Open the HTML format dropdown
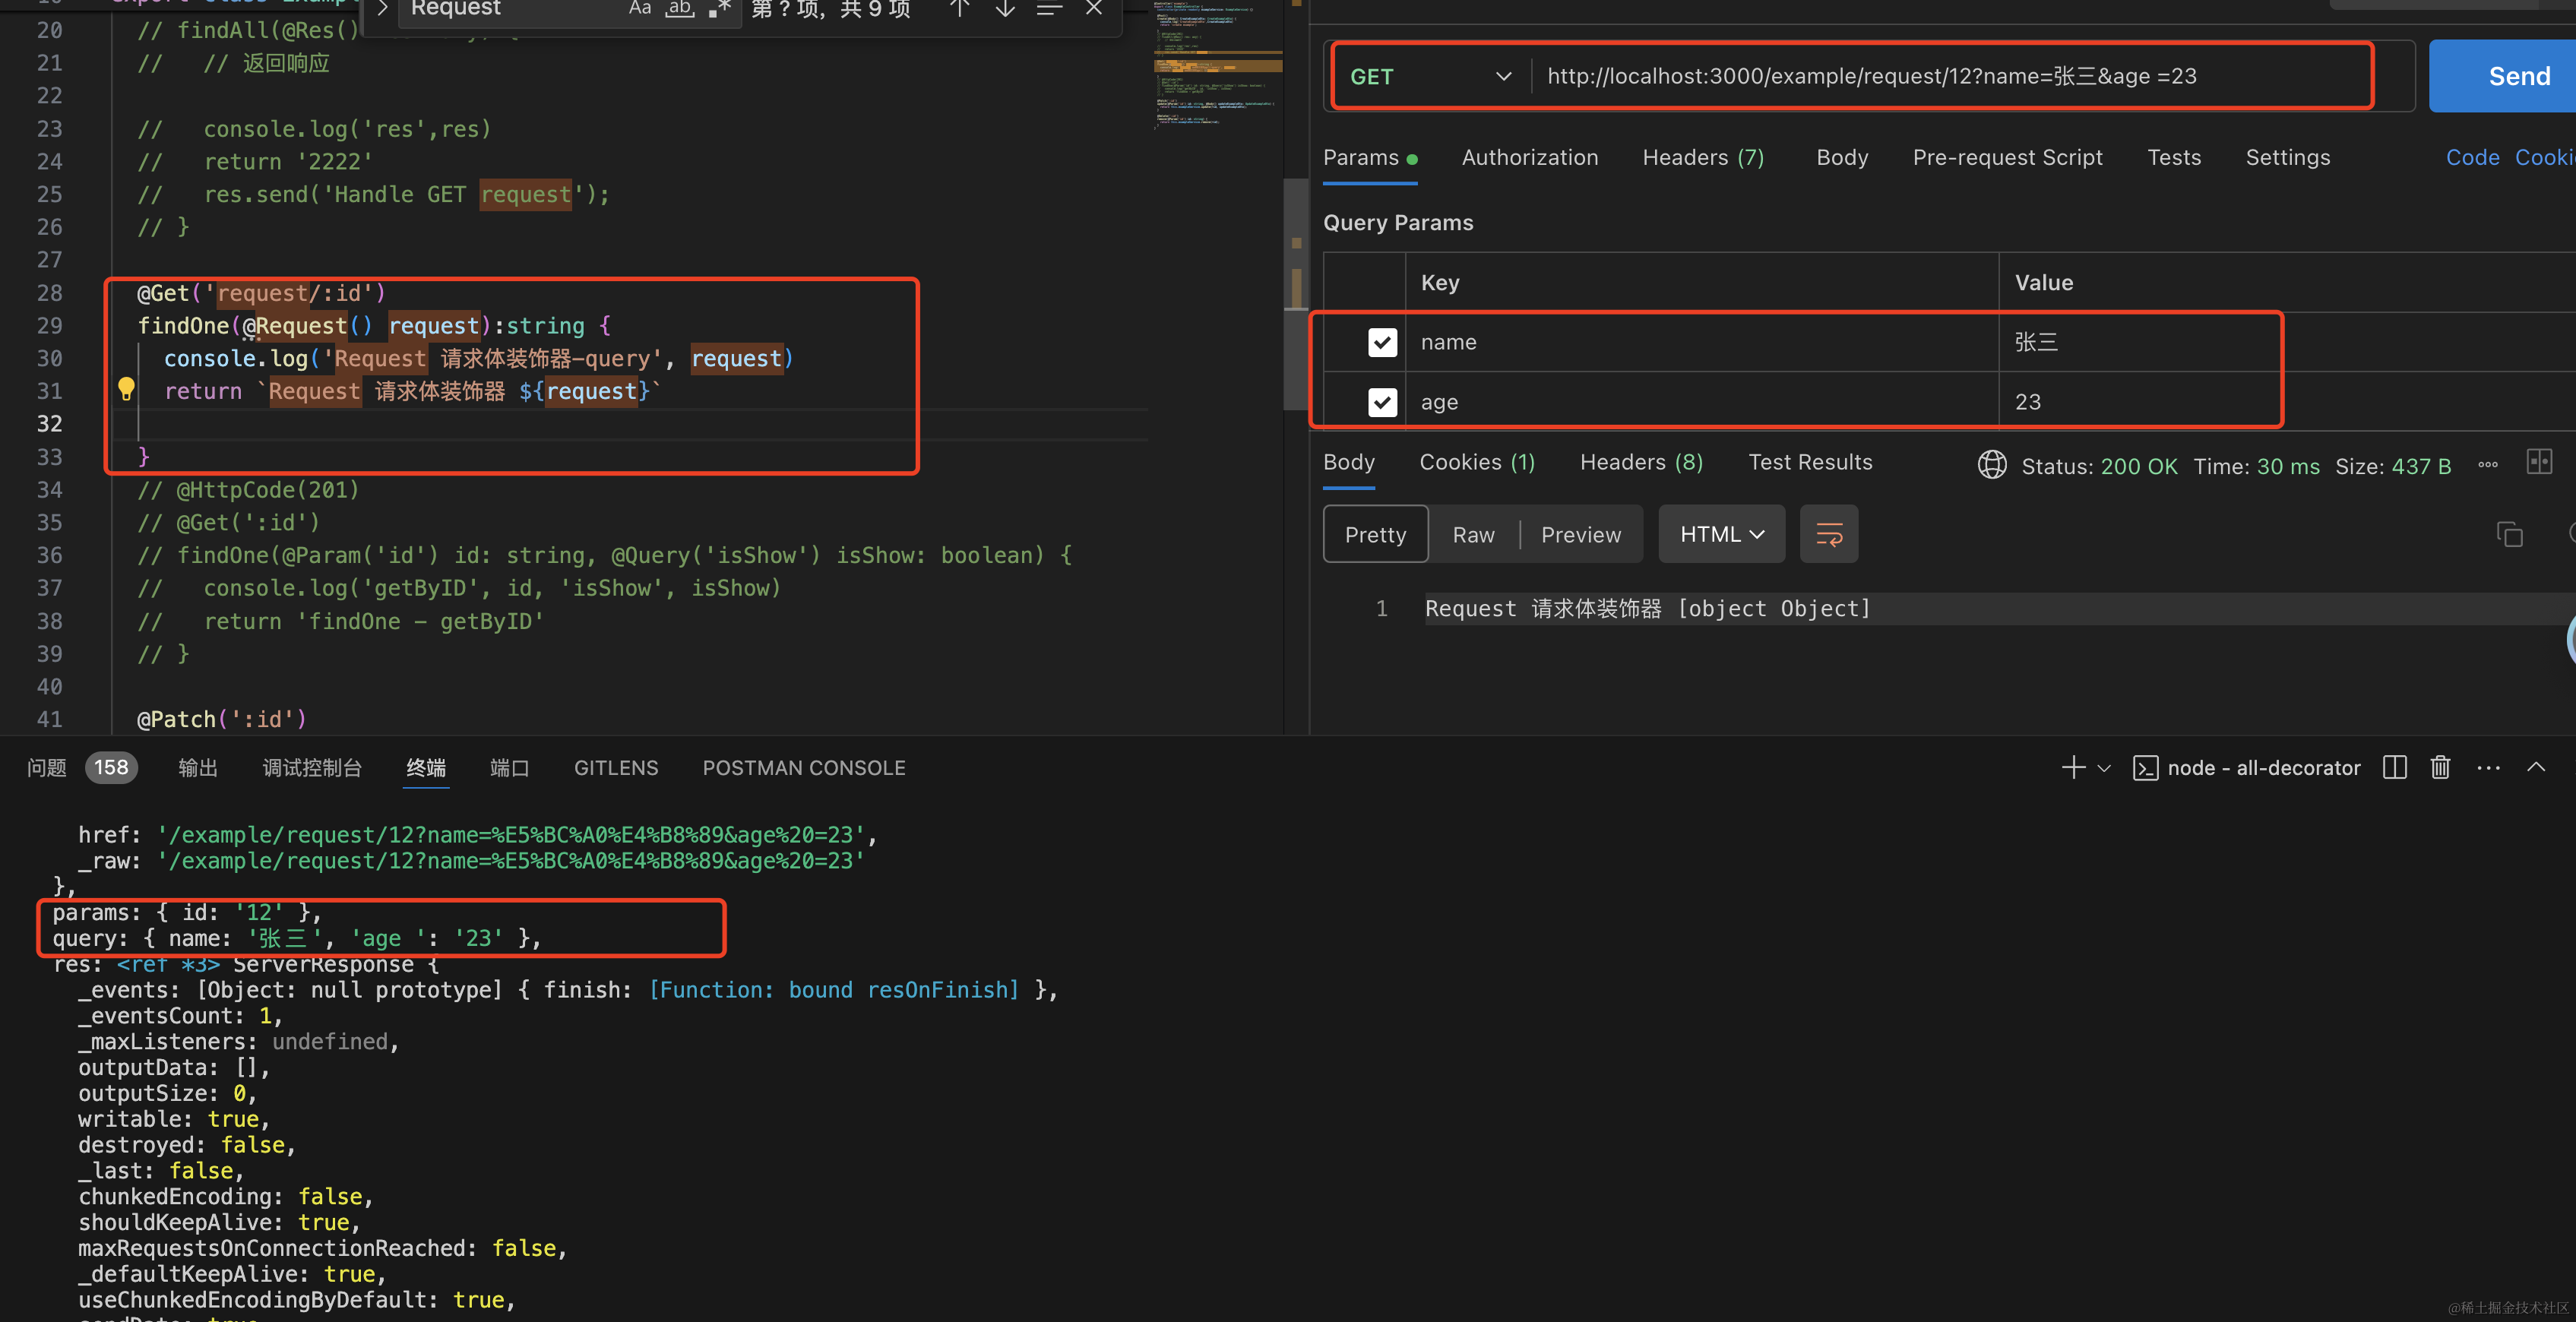 click(1721, 535)
